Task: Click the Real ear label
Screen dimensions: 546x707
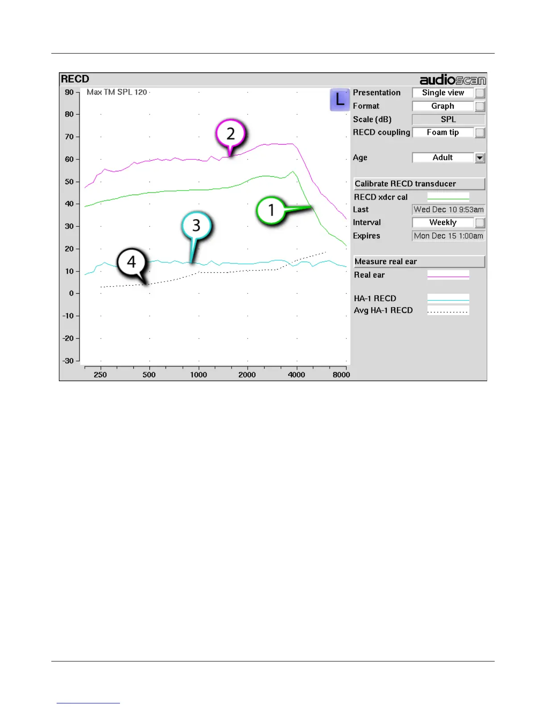Action: [369, 275]
